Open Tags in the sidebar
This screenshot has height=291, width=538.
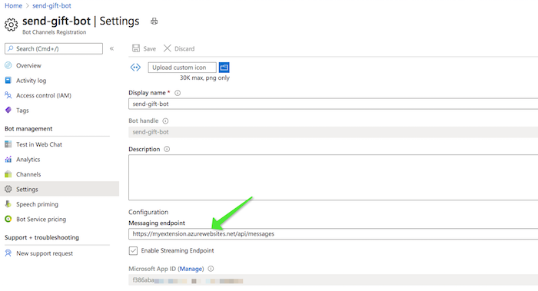coord(22,111)
